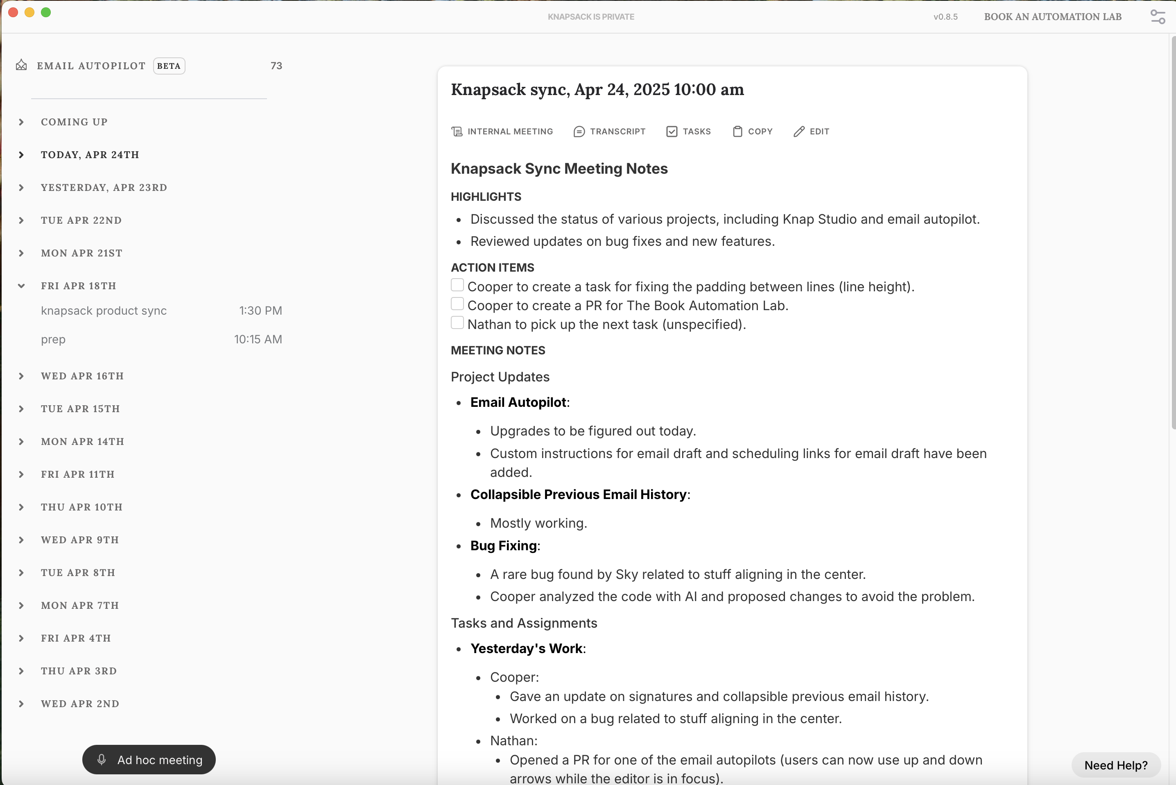This screenshot has height=785, width=1176.
Task: Click the Email Autopilot inbox icon
Action: click(x=21, y=66)
